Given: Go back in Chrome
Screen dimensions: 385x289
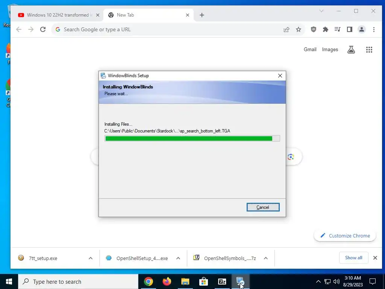Looking at the screenshot, I should [x=19, y=29].
